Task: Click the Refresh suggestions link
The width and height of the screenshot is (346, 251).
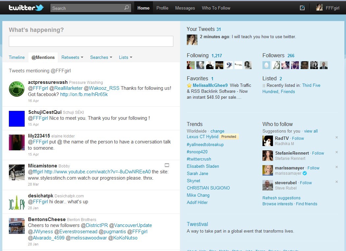Action: [x=281, y=198]
